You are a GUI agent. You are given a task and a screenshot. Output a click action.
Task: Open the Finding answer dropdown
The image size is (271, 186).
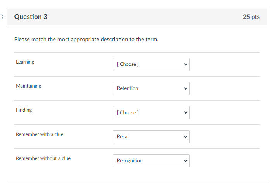[x=151, y=113]
